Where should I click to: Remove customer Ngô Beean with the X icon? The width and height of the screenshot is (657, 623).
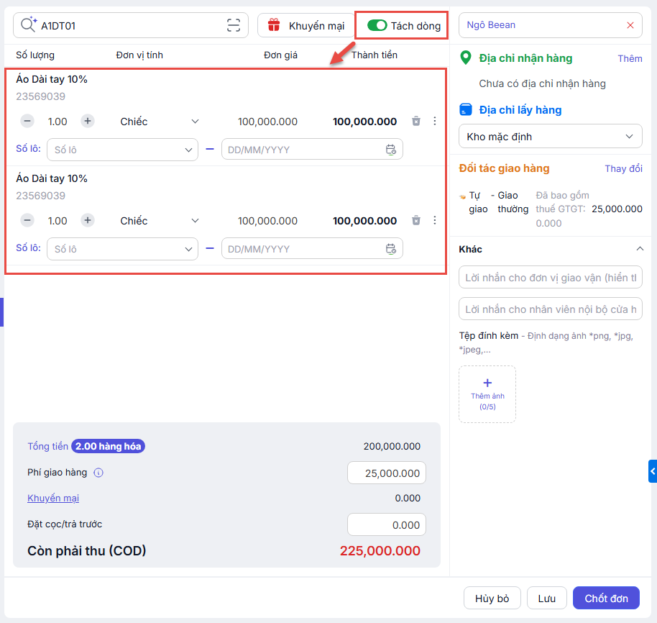point(630,25)
